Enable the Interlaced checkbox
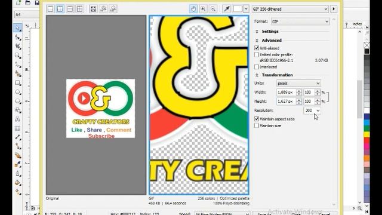The width and height of the screenshot is (382, 215). (x=257, y=67)
